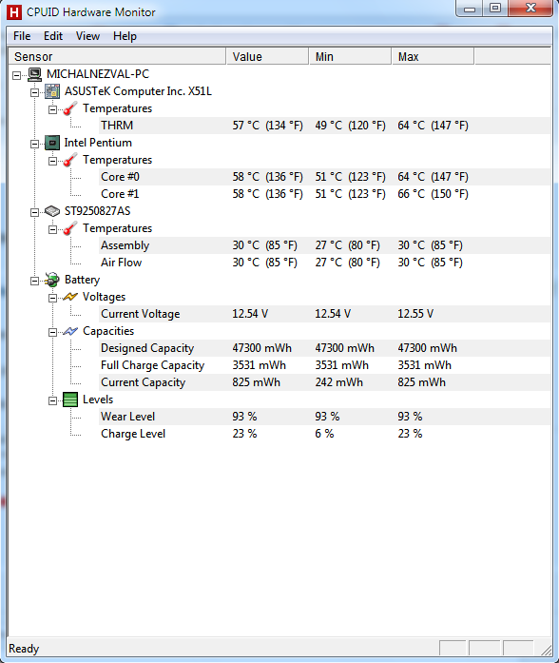The width and height of the screenshot is (559, 663).
Task: Collapse the Levels group
Action: click(x=52, y=400)
